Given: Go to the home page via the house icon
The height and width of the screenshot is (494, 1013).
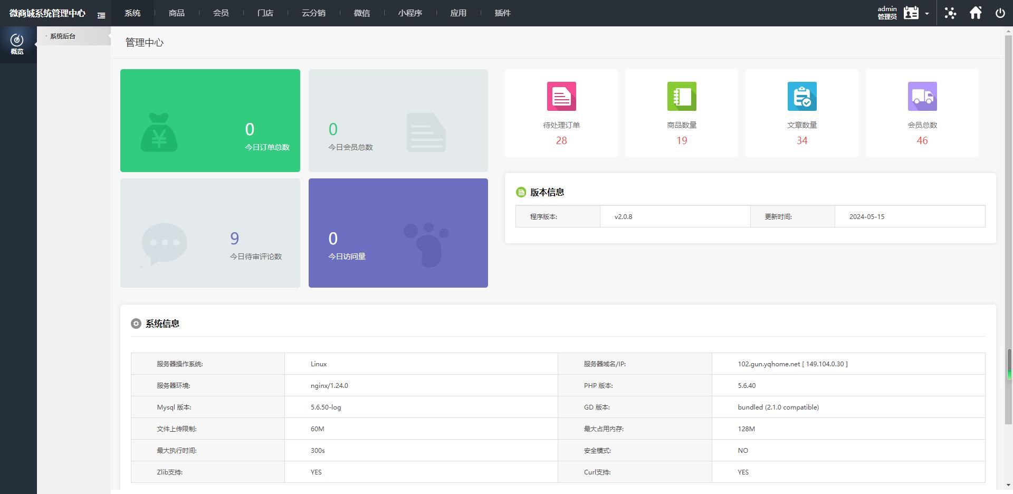Looking at the screenshot, I should click(x=976, y=13).
